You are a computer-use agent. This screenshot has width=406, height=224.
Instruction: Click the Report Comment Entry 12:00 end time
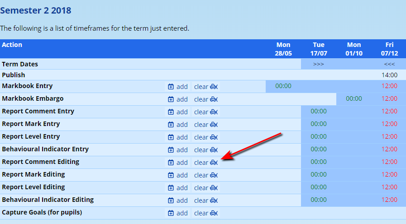pyautogui.click(x=389, y=111)
